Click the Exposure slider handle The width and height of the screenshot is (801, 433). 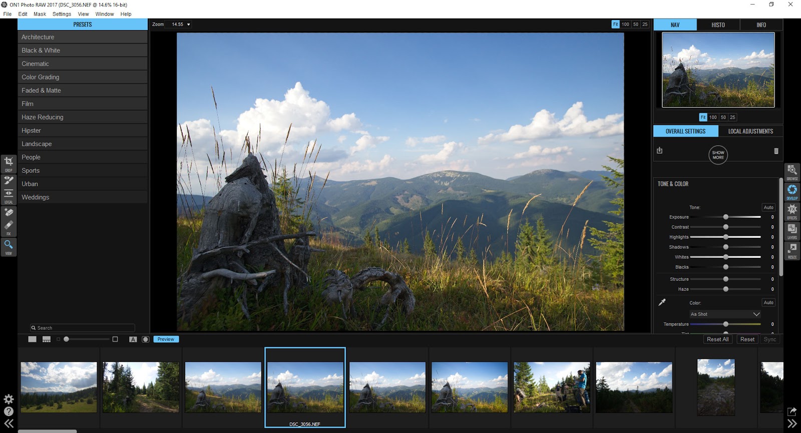pos(725,217)
